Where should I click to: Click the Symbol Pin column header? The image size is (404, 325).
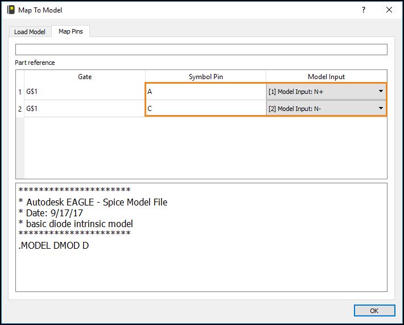(x=205, y=76)
